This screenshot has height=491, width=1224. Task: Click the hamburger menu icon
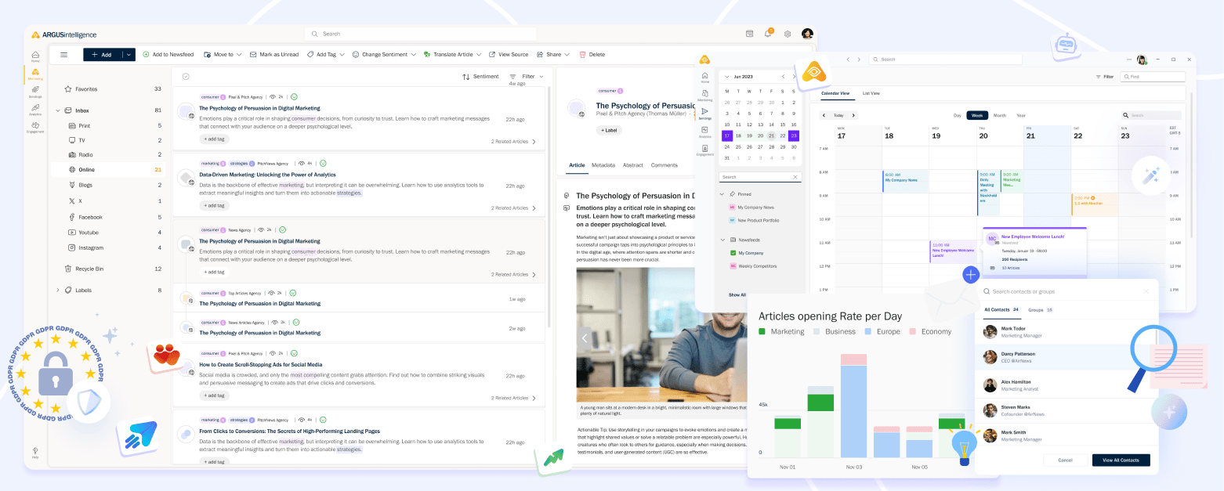pyautogui.click(x=64, y=55)
